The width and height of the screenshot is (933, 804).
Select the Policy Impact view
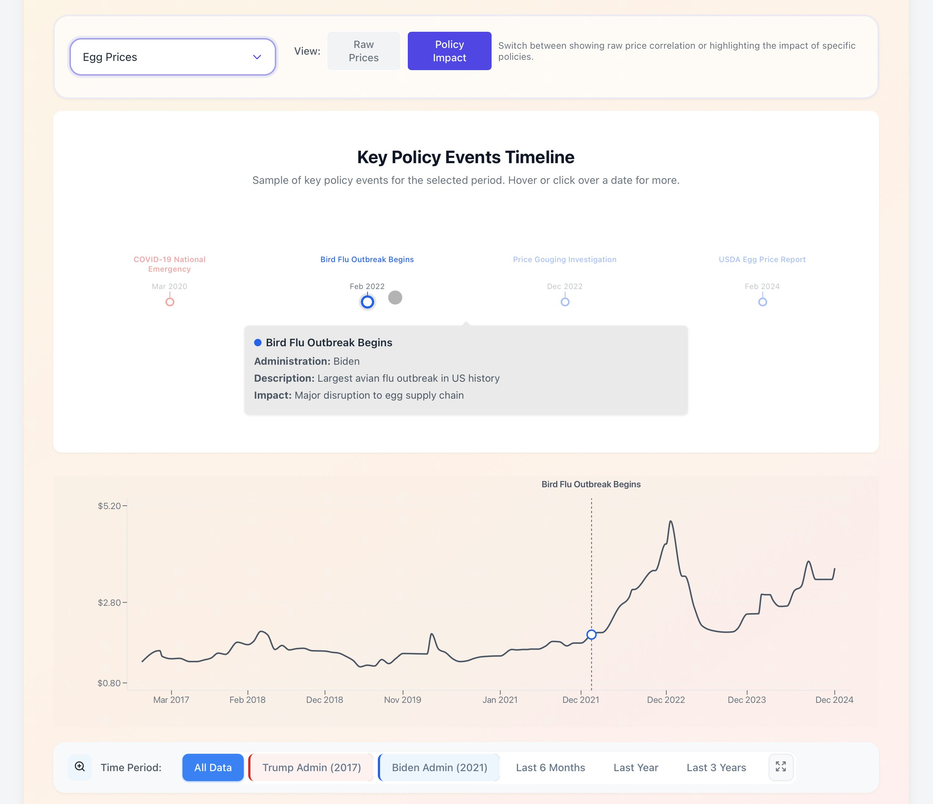449,51
